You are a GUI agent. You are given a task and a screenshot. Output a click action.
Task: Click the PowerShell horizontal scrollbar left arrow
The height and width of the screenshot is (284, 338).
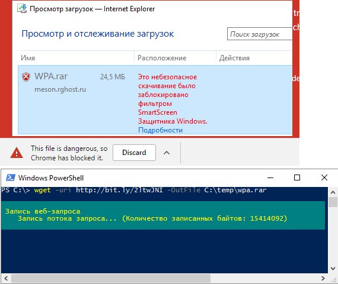coord(6,279)
